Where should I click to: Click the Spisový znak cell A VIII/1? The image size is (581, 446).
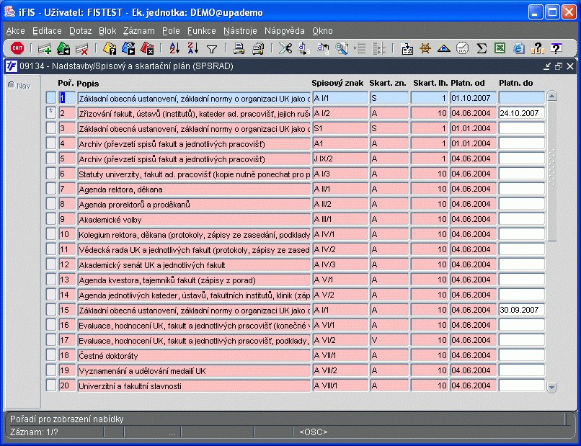tap(340, 385)
